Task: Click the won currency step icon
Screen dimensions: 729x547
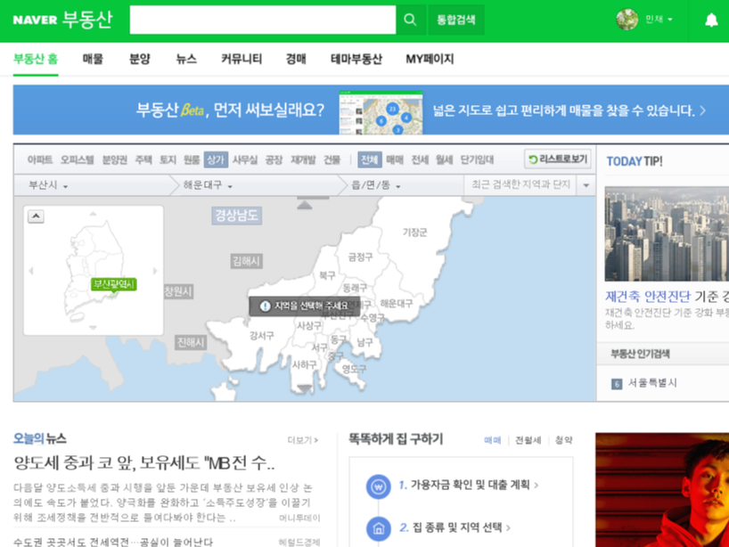Action: pyautogui.click(x=379, y=486)
